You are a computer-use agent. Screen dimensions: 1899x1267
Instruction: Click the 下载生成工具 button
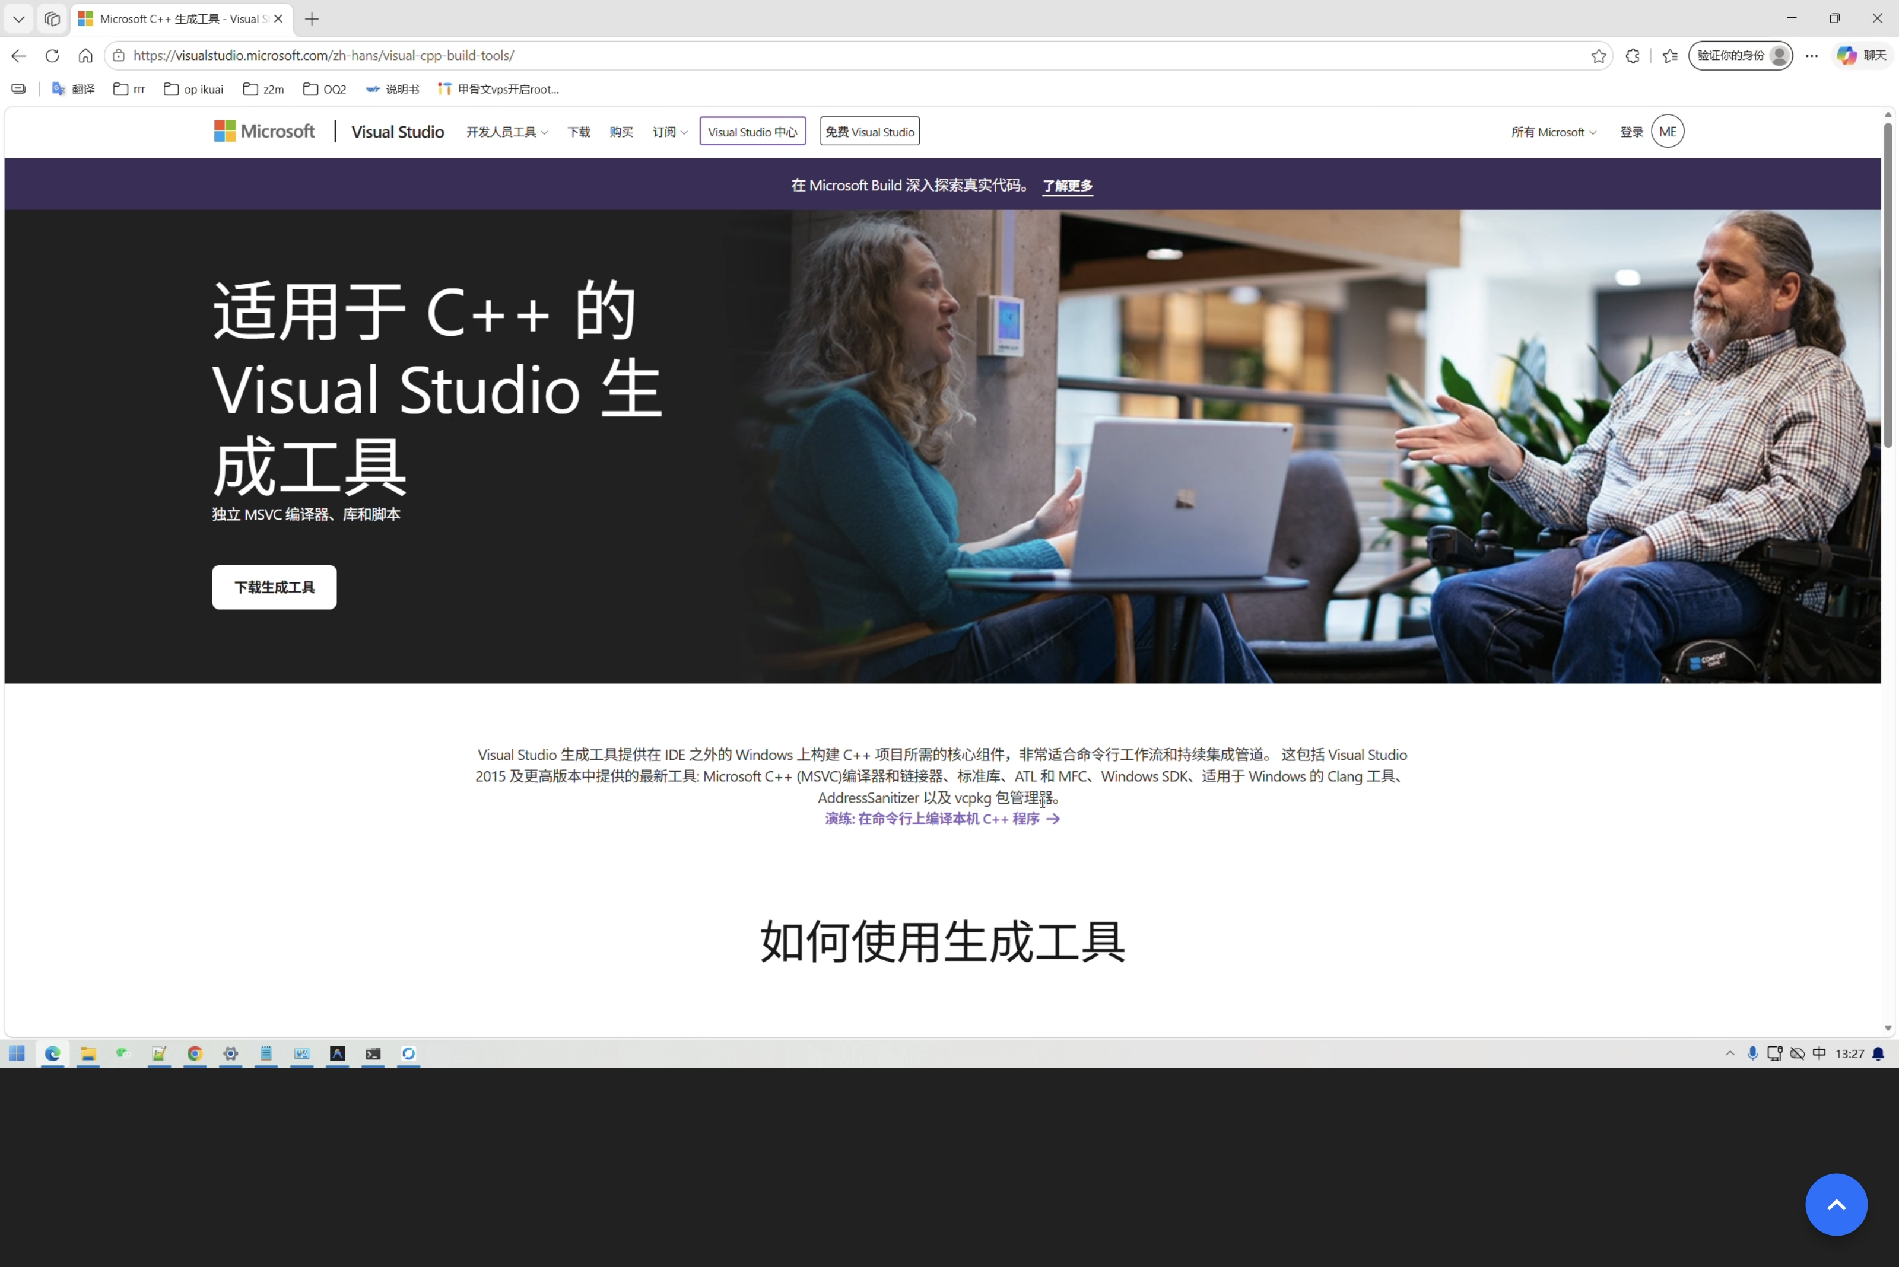[274, 587]
